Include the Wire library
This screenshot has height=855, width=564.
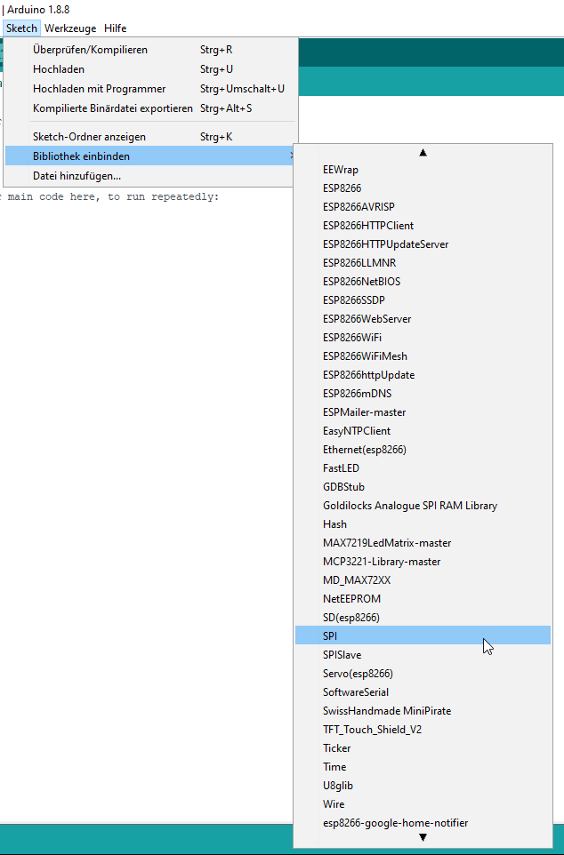pos(423,803)
